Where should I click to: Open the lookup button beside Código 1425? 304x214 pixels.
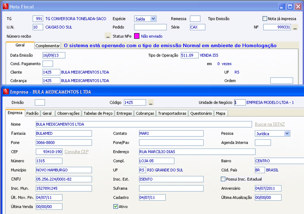tap(150, 102)
